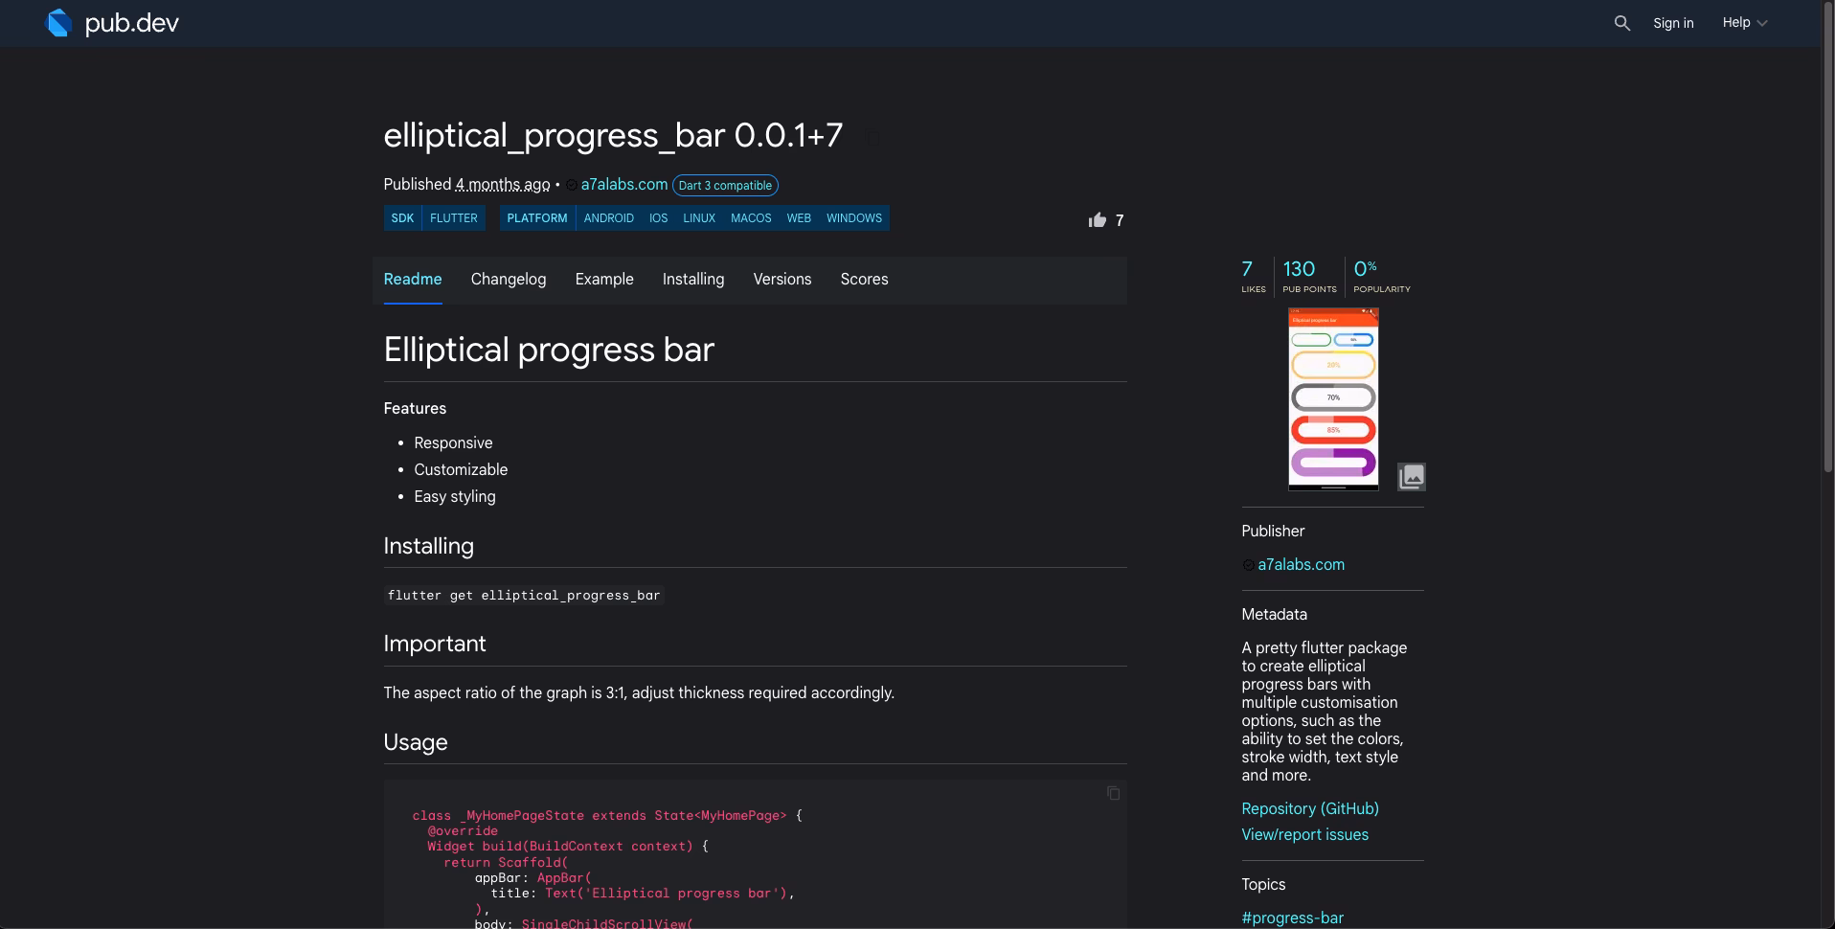Click Sign in

1673,23
